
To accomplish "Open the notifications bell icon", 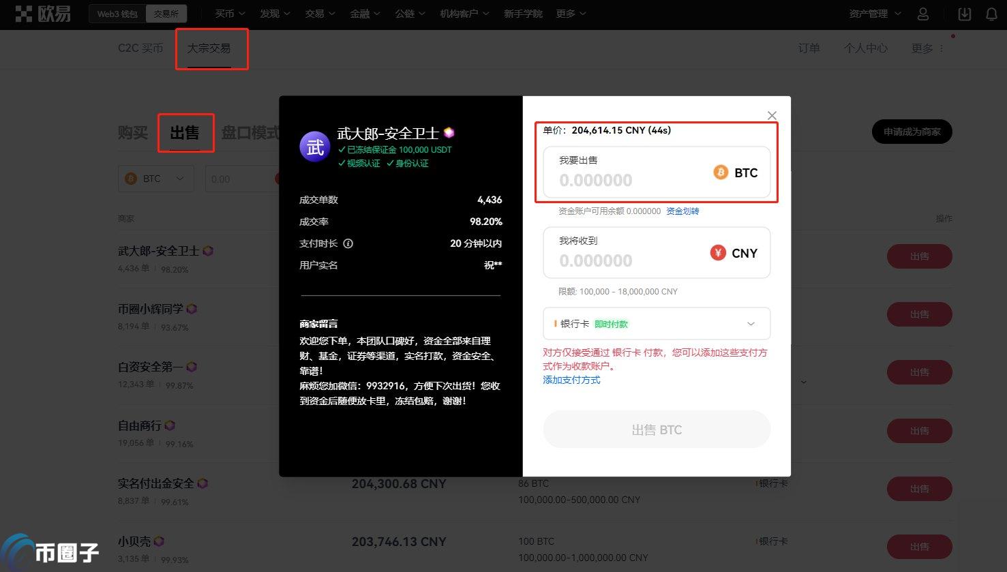I will tap(992, 14).
